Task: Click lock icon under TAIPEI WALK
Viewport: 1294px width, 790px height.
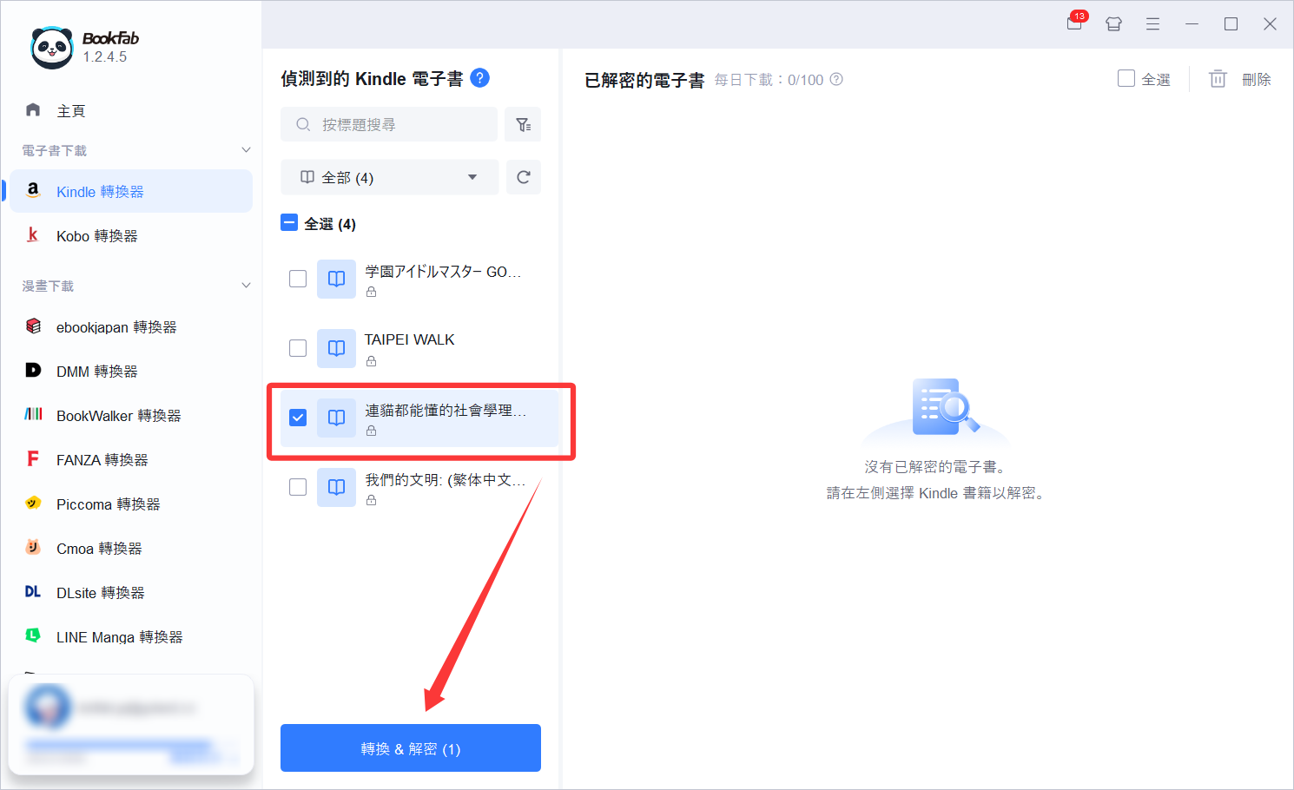Action: [371, 361]
